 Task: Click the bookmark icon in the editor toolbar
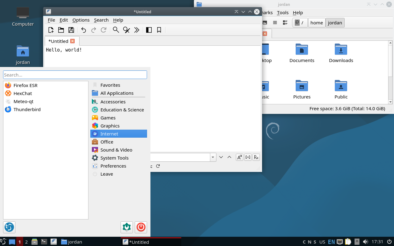[159, 30]
